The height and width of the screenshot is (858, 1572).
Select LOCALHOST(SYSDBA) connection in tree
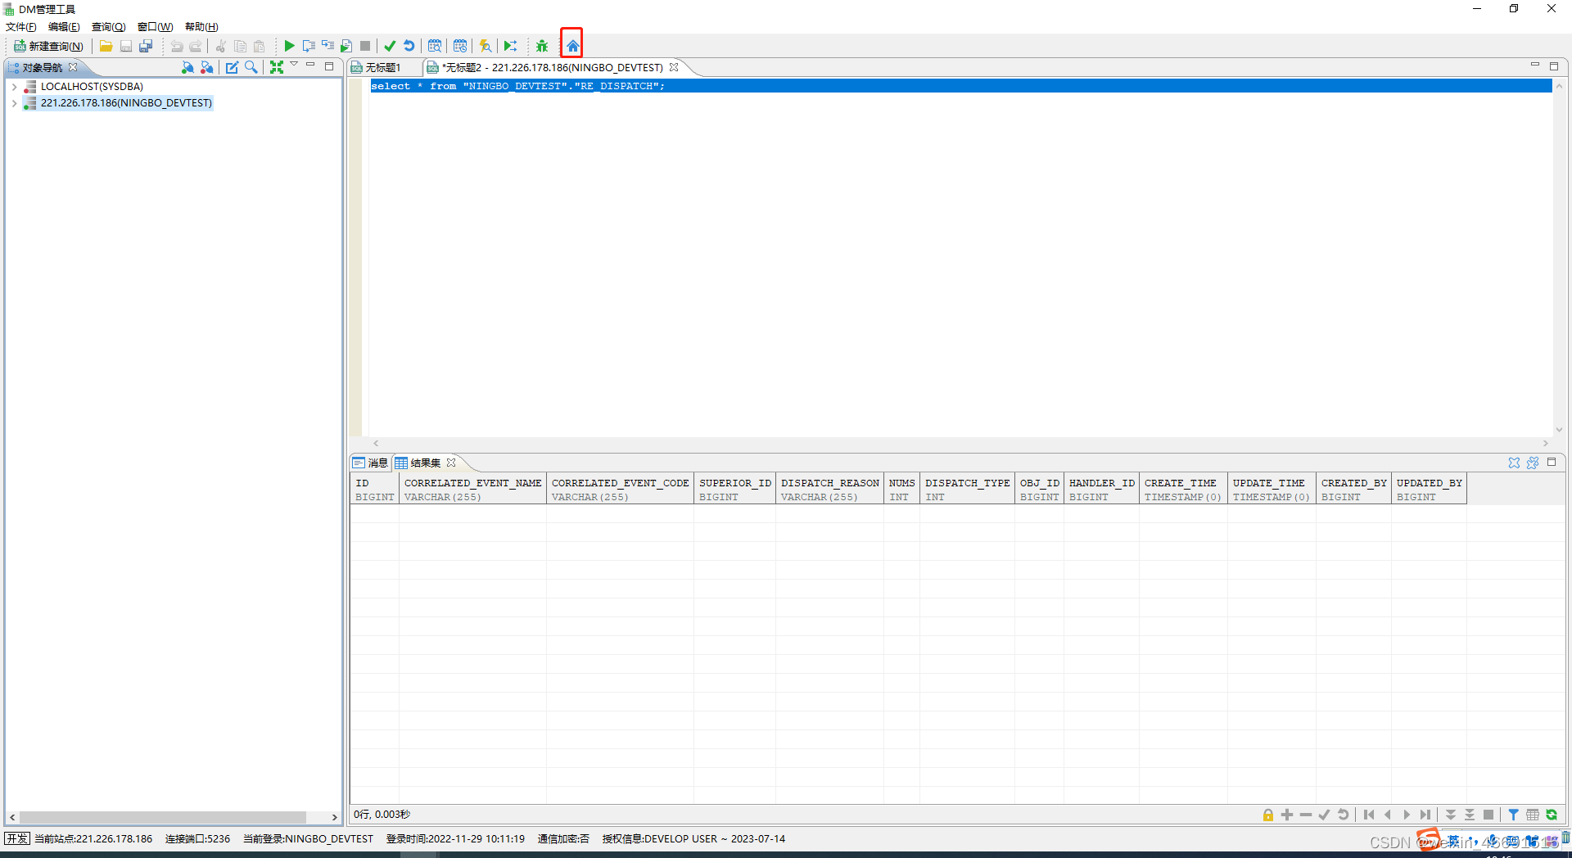point(92,86)
